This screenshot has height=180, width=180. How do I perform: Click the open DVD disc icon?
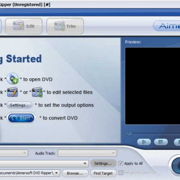13,78
